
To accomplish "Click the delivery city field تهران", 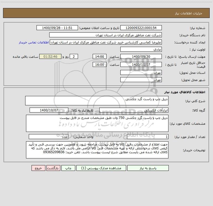I will click(x=141, y=80).
